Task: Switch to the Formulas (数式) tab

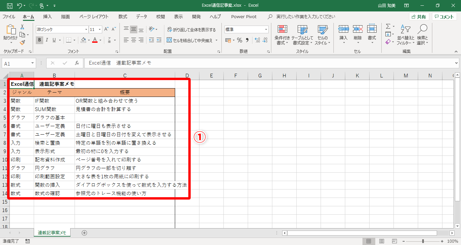Action: point(123,16)
